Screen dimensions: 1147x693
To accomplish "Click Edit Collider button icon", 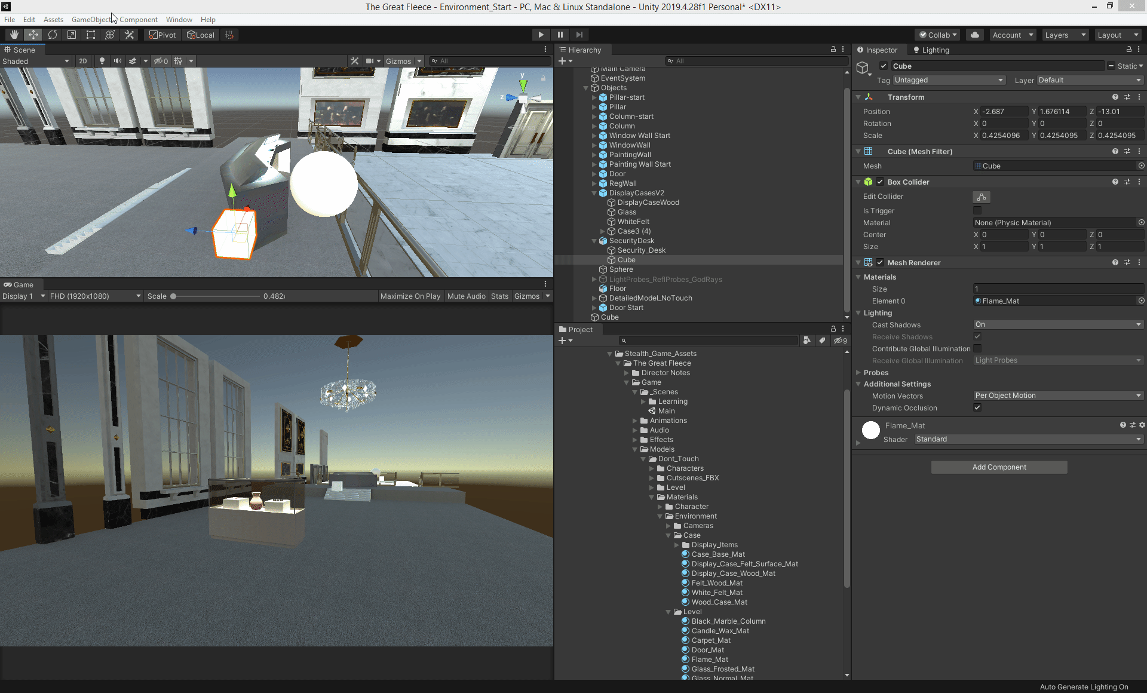I will [982, 197].
